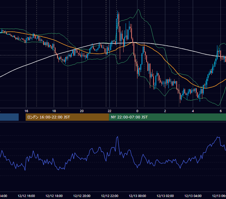Click the "4" hour label on upper axis
The height and width of the screenshot is (199, 226).
(193, 111)
